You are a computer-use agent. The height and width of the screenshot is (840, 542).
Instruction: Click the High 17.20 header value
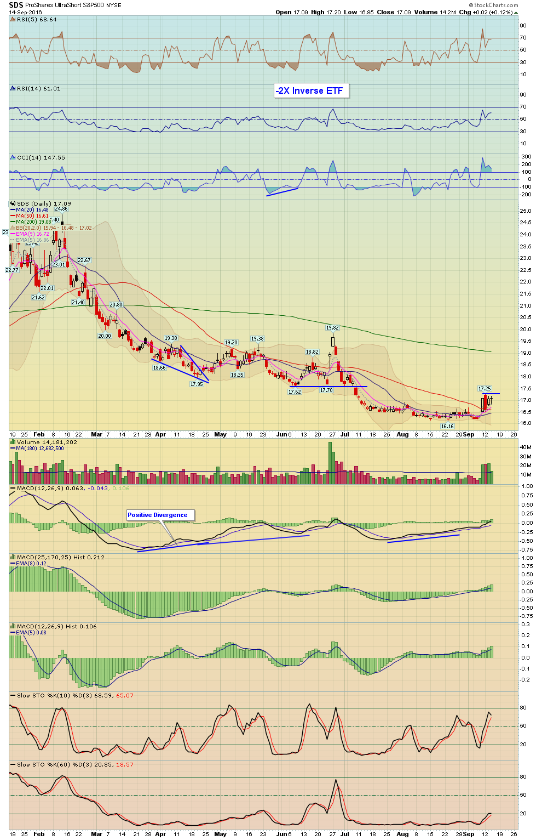325,12
